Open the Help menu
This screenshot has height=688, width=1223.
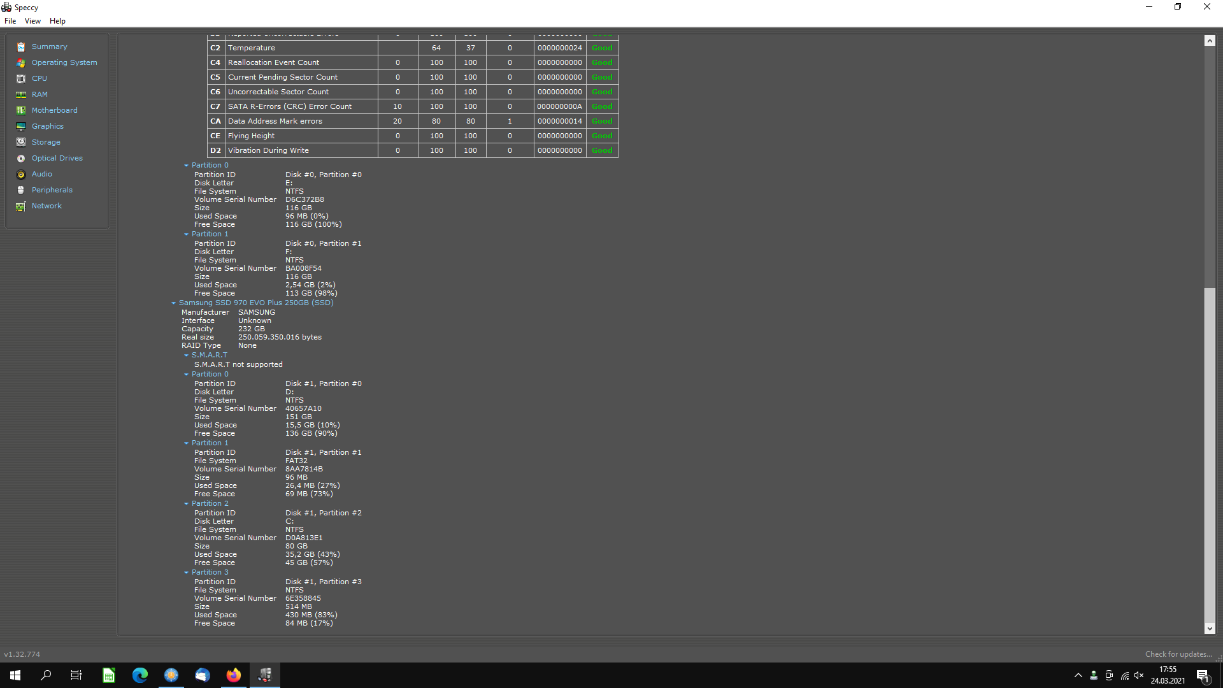[x=57, y=21]
